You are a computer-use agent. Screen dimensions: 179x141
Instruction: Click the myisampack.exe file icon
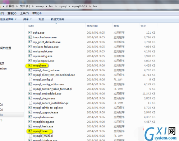coord(30,60)
